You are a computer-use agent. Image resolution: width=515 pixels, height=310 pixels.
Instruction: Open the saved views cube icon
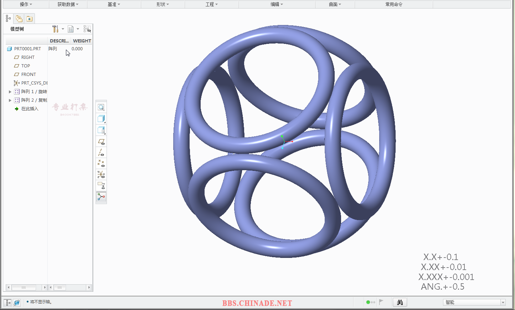coord(101,130)
